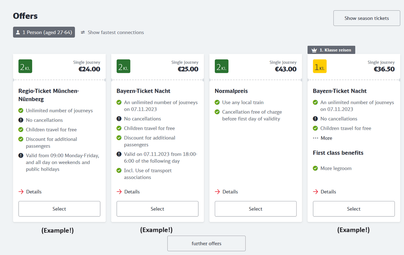
Task: Click the €43.00 price
Action: pos(286,69)
